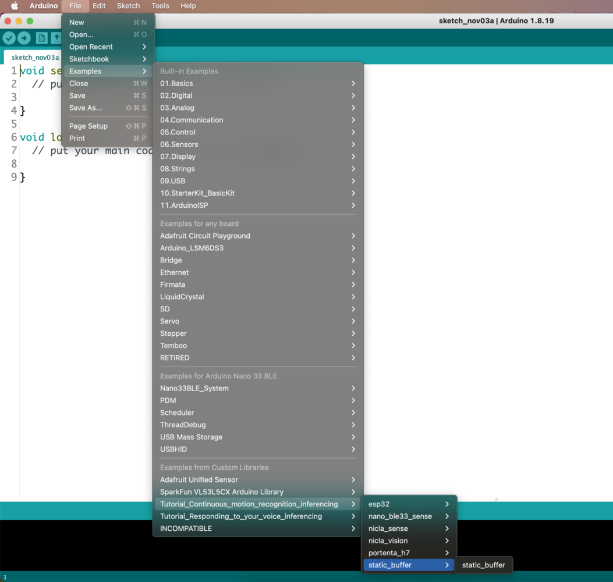Click the New sketch toolbar icon
Screen dimensions: 613x582
coord(41,38)
